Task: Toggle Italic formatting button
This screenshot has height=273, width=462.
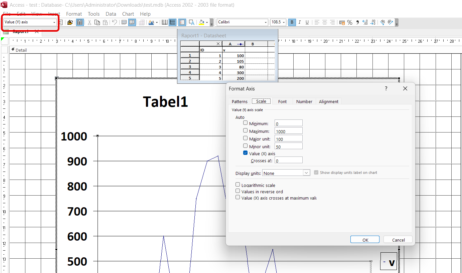Action: 300,22
